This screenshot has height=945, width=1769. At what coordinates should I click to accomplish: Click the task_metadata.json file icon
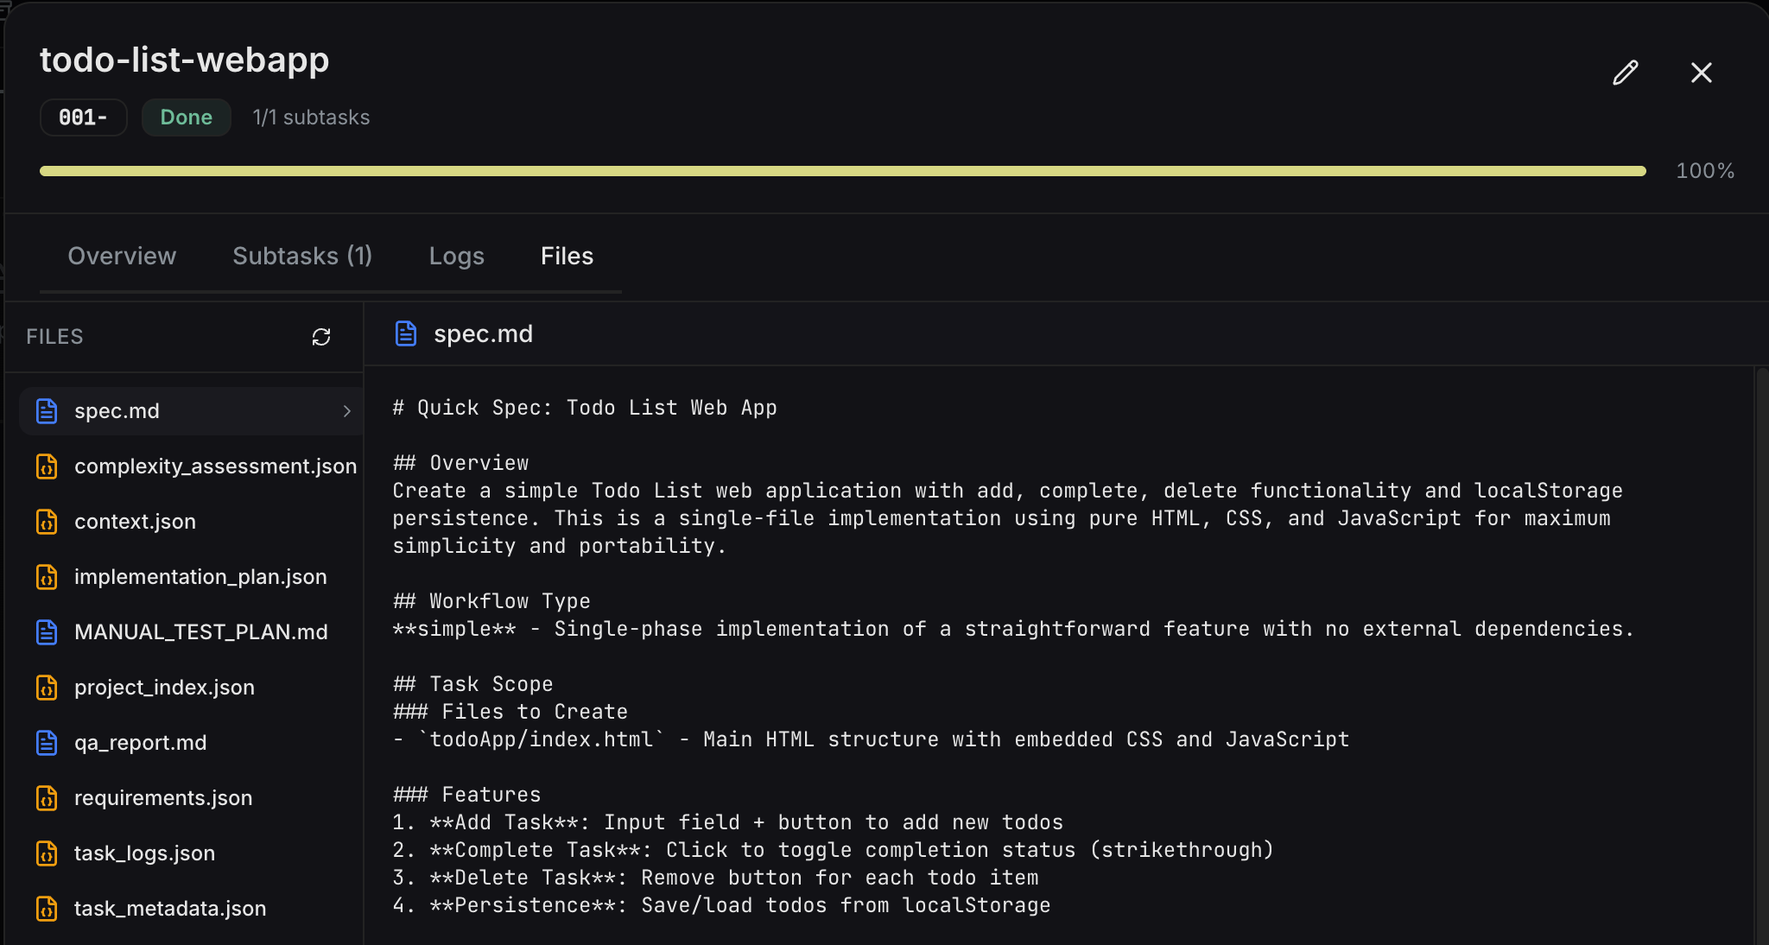47,909
